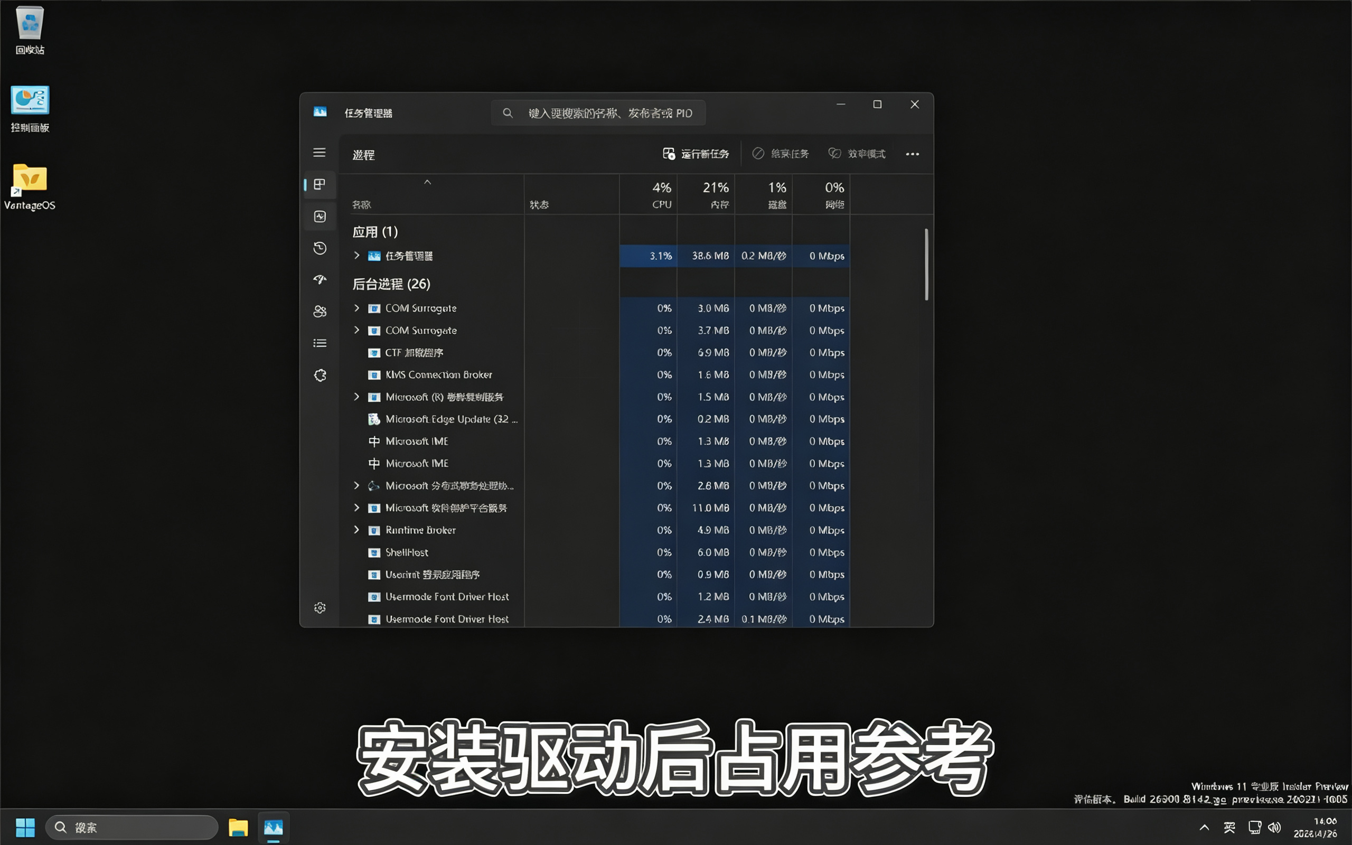Expand the Microsoft 分布式事务处理 row
This screenshot has width=1352, height=845.
[356, 486]
